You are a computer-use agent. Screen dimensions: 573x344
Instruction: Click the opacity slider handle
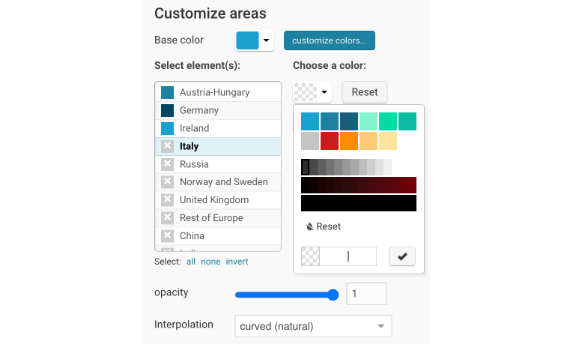[x=333, y=295]
